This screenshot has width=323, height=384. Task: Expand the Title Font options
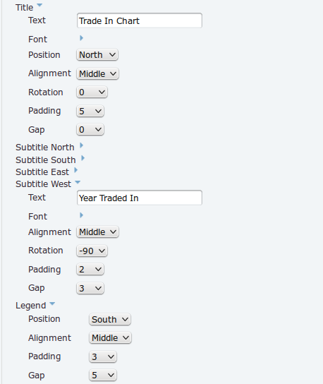[82, 38]
